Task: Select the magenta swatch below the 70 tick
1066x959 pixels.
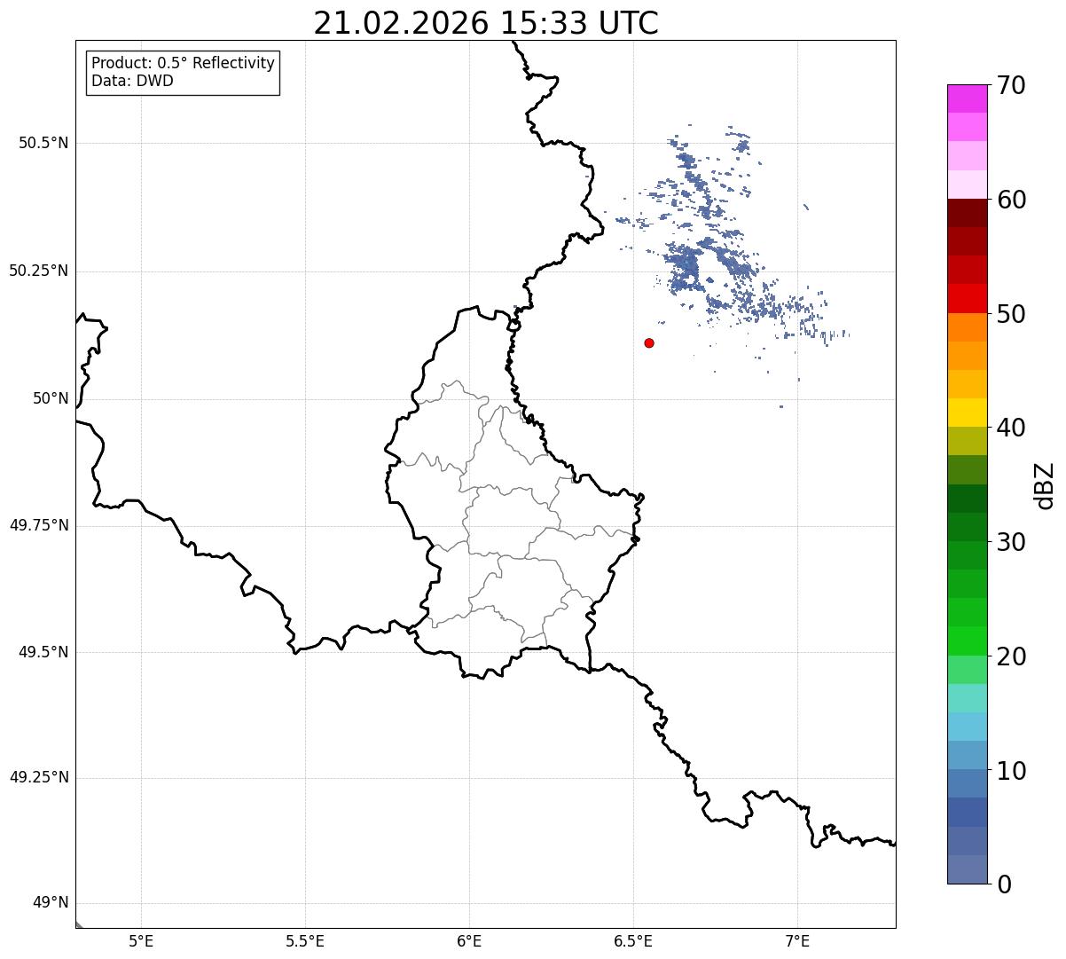Action: (x=968, y=98)
